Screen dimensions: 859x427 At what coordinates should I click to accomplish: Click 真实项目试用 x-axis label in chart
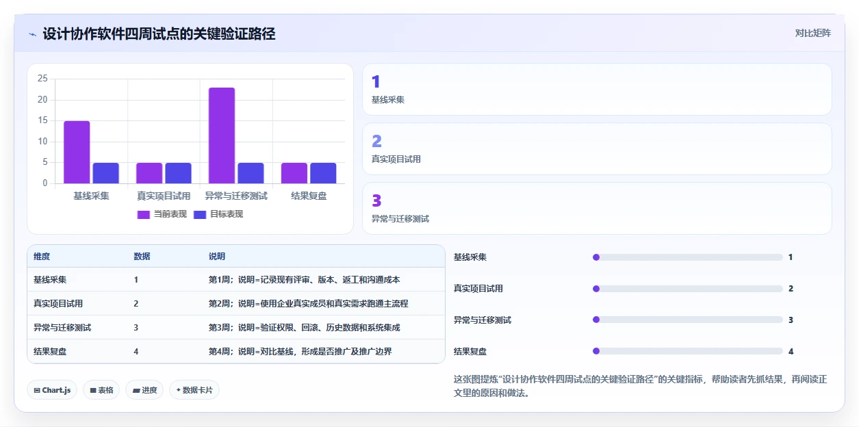coord(164,196)
